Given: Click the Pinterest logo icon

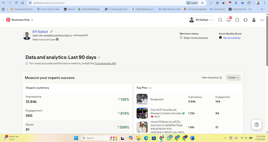Looking at the screenshot, I should pyautogui.click(x=8, y=20).
